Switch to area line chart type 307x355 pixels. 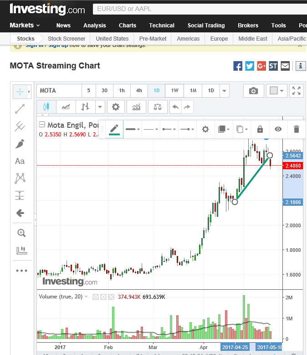point(66,107)
